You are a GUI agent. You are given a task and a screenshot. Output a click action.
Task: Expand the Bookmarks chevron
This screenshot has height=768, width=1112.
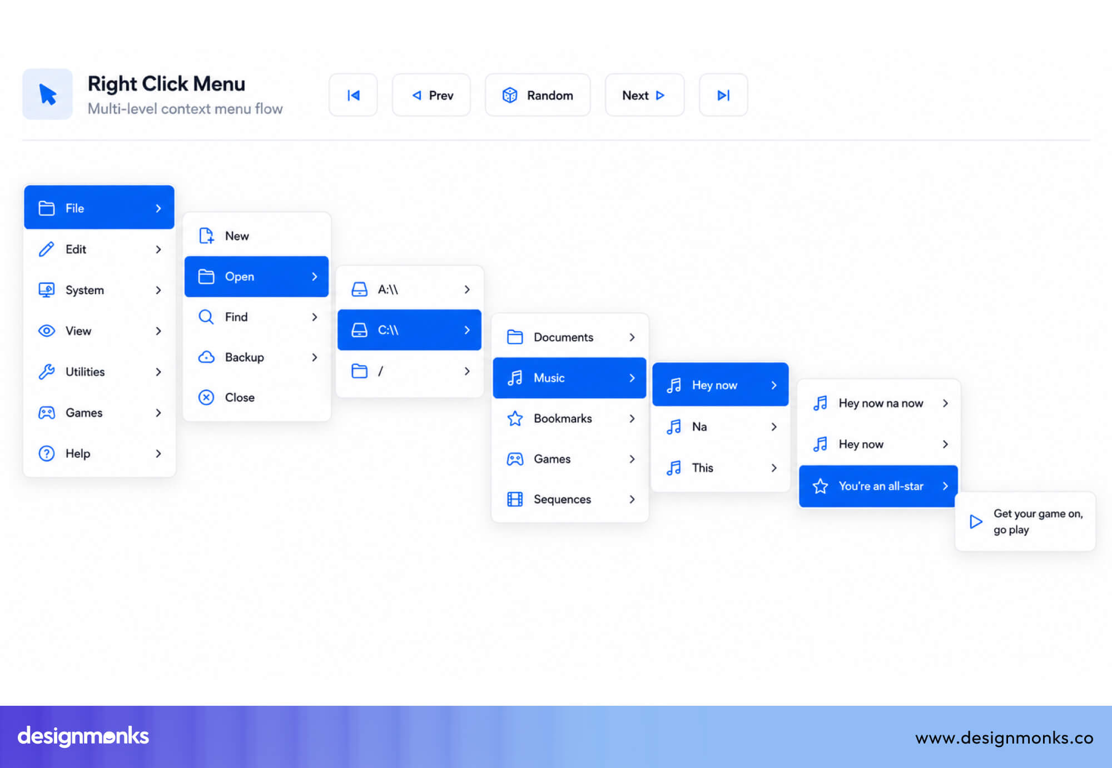(x=632, y=418)
